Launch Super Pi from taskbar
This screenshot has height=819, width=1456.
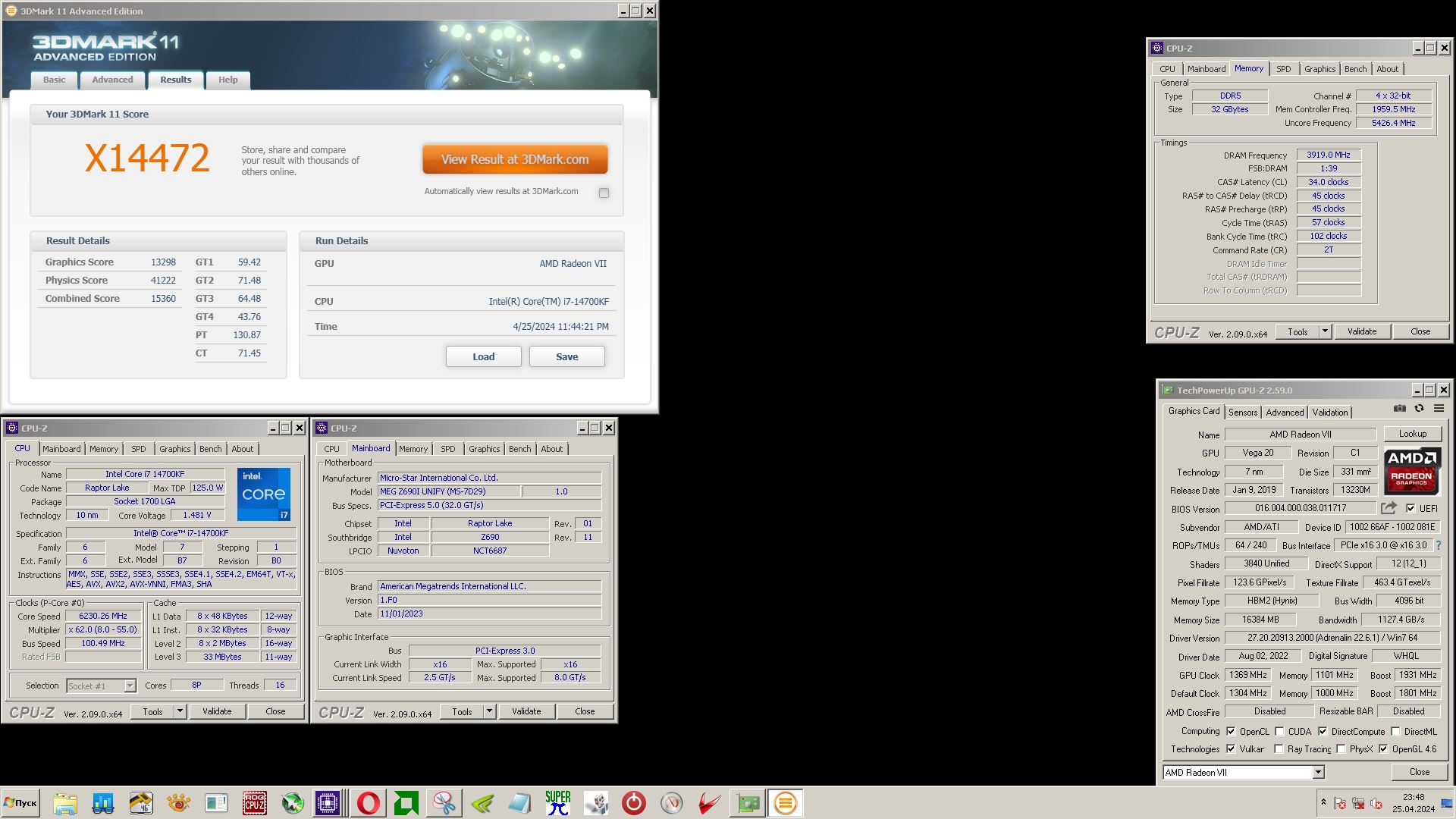[x=558, y=803]
